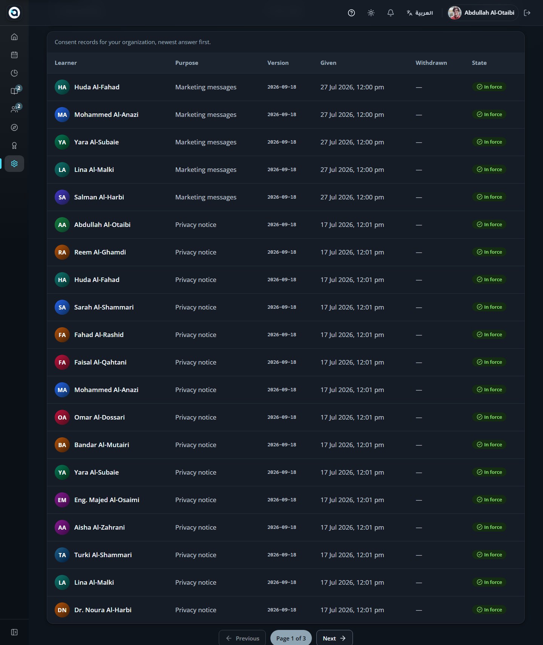543x645 pixels.
Task: Click the Eng. Majed Al-Osaimi learner name
Action: (x=107, y=500)
